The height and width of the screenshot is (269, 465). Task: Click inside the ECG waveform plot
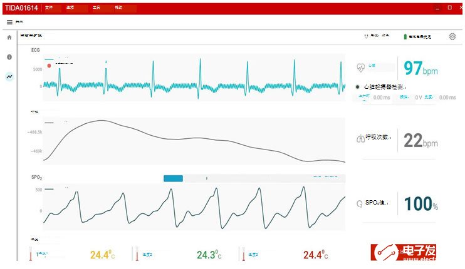pos(194,78)
